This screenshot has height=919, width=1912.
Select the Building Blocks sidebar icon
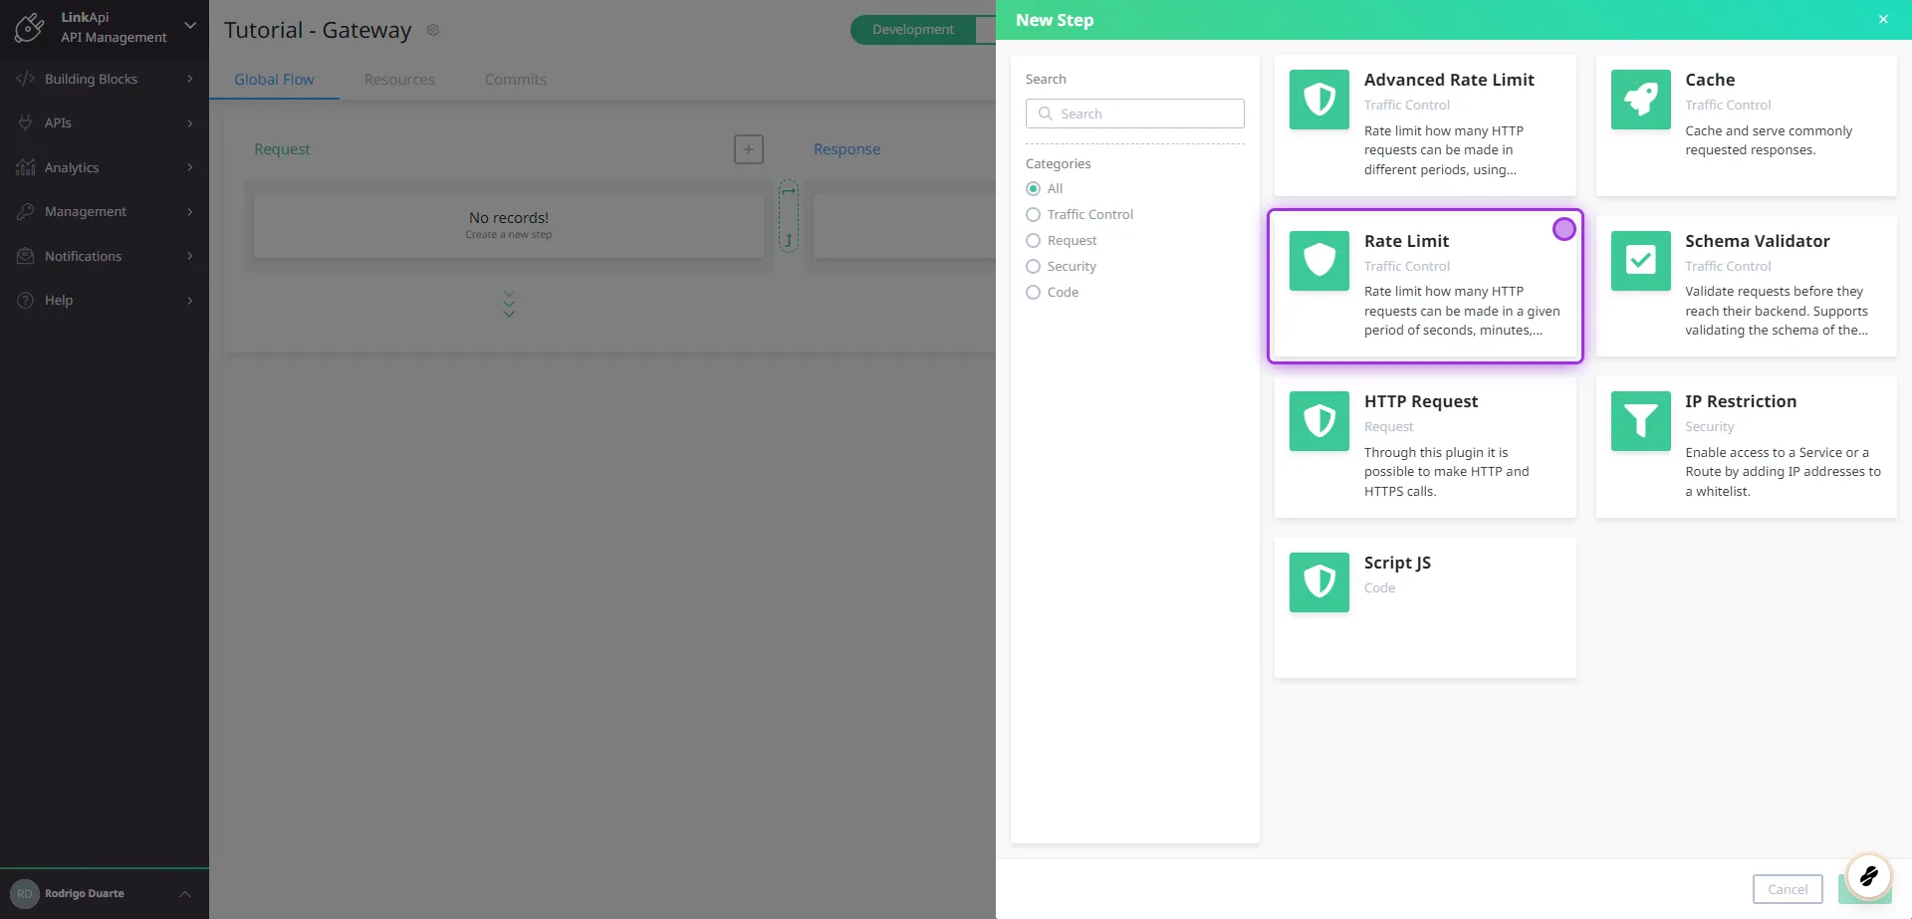pos(25,79)
